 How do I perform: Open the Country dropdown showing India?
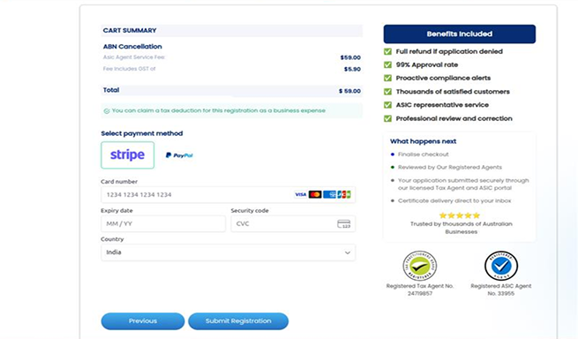229,252
